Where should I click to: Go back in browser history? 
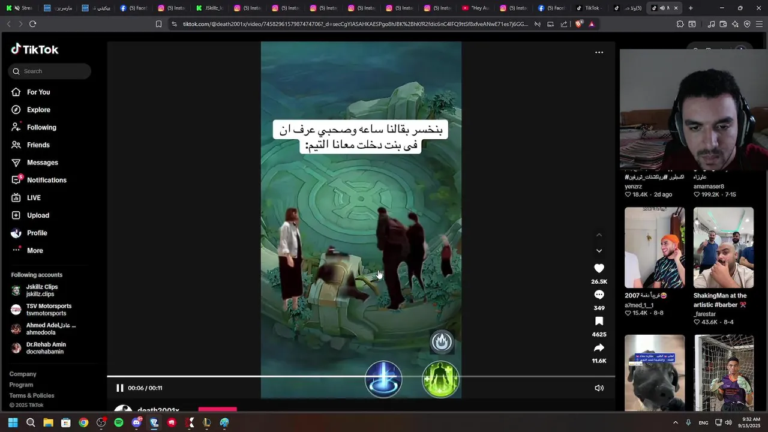click(8, 24)
